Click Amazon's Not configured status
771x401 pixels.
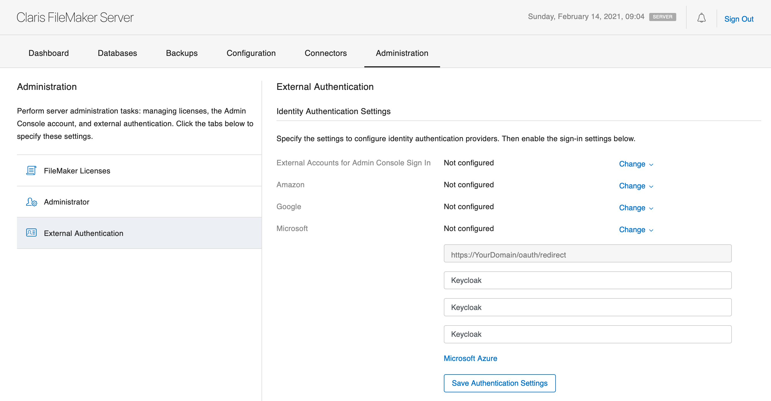coord(469,184)
